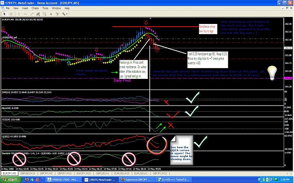Minimize the inner chart window

283,8
